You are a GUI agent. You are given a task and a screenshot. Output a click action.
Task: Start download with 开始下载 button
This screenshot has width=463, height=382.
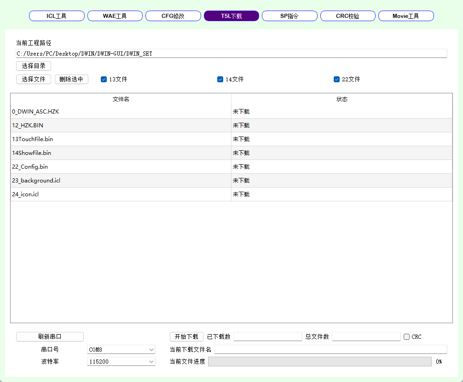186,337
